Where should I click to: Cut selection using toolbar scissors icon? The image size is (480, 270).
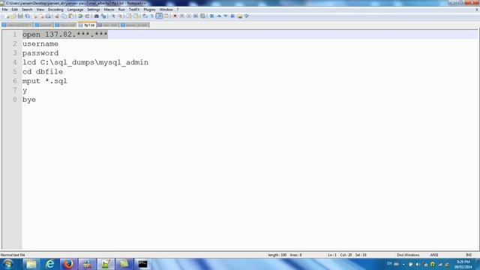(57, 16)
